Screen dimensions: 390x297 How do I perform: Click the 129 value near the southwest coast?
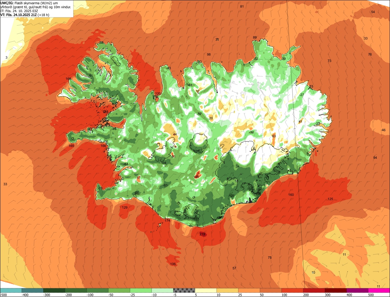tap(125, 207)
